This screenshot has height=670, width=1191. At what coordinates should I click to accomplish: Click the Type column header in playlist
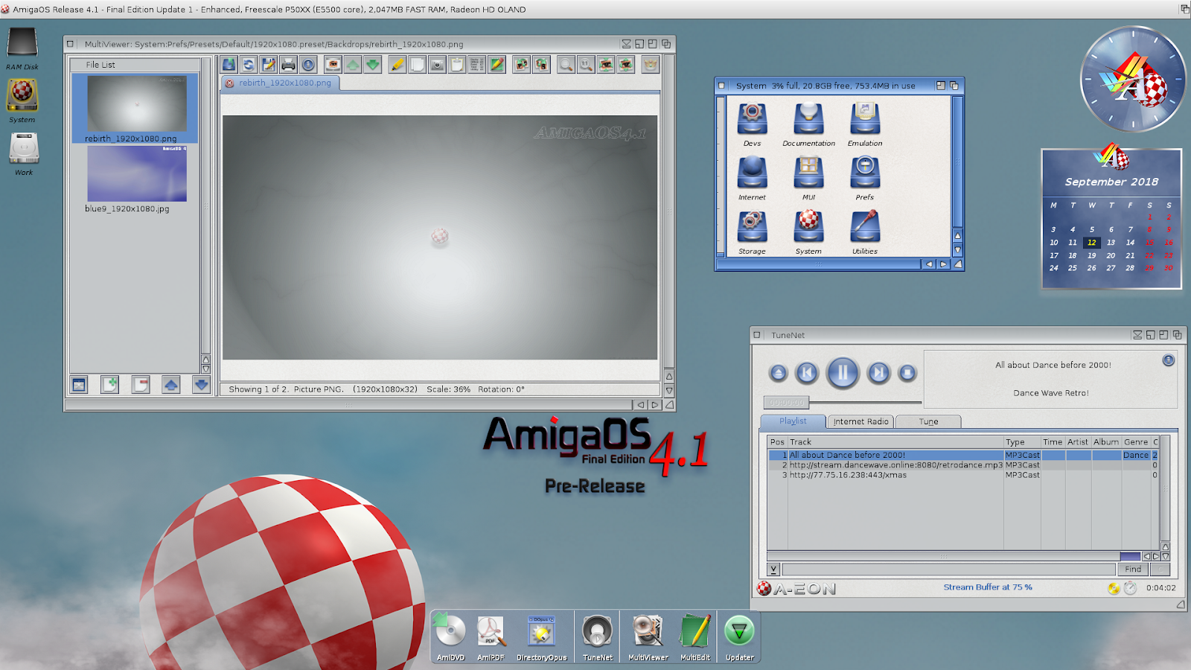(1022, 441)
